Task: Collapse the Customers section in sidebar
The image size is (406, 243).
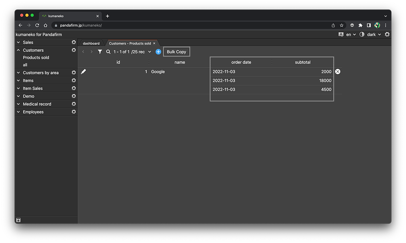Action: tap(19, 51)
